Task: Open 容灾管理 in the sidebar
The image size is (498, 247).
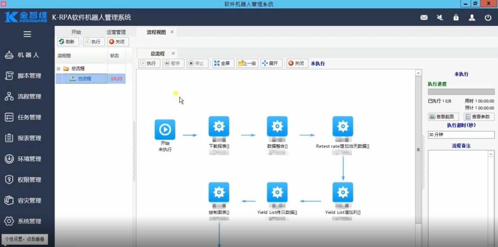Action: click(27, 201)
